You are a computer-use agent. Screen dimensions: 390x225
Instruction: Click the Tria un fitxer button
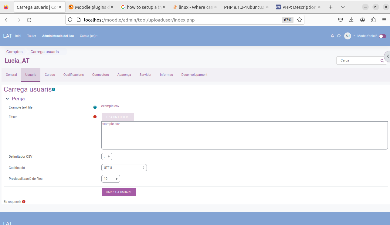click(118, 117)
